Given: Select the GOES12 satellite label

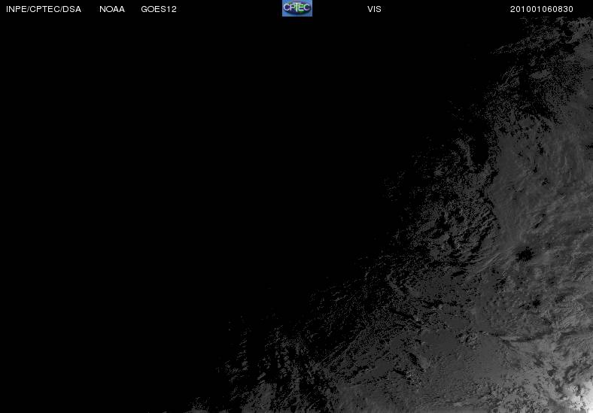Looking at the screenshot, I should 159,9.
